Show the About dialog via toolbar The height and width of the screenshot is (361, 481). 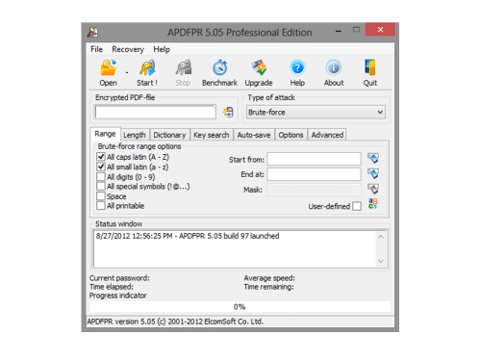click(x=334, y=72)
